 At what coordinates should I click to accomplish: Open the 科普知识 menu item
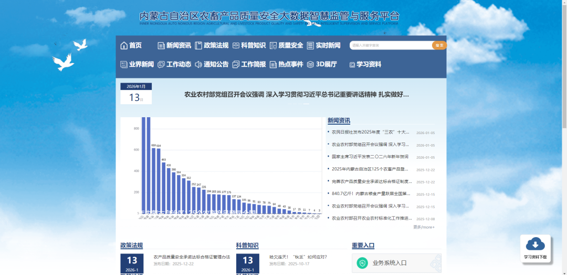[253, 46]
